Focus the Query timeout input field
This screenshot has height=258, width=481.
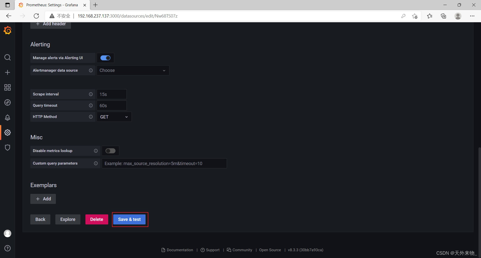pyautogui.click(x=112, y=105)
